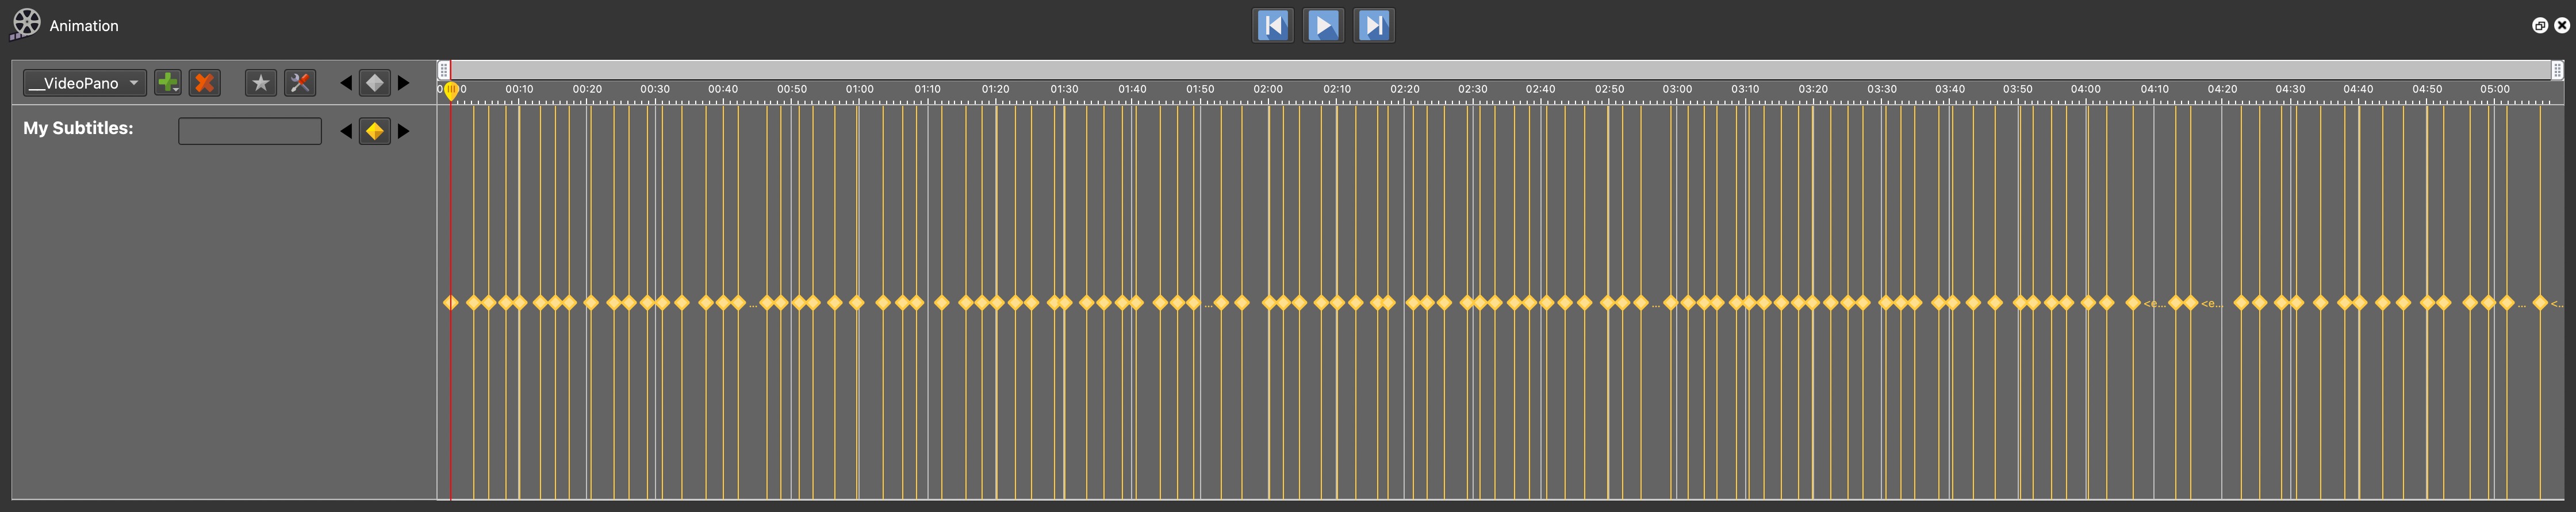Screen dimensions: 2576x512
Task: Skip to the end of the animation
Action: [1374, 25]
